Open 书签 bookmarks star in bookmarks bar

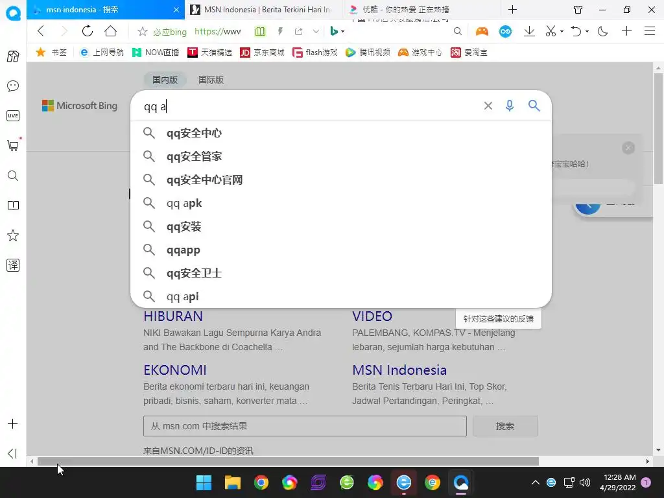click(51, 52)
